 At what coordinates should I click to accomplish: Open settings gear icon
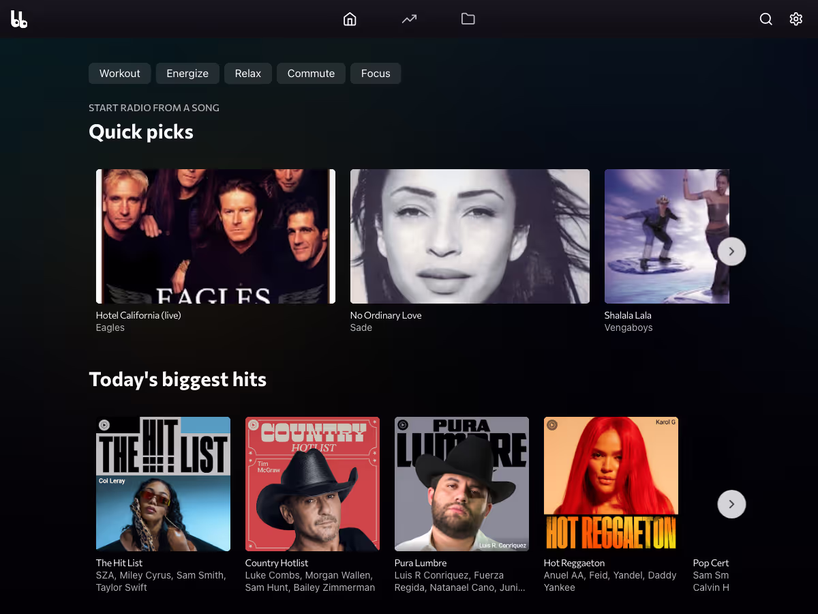tap(796, 19)
